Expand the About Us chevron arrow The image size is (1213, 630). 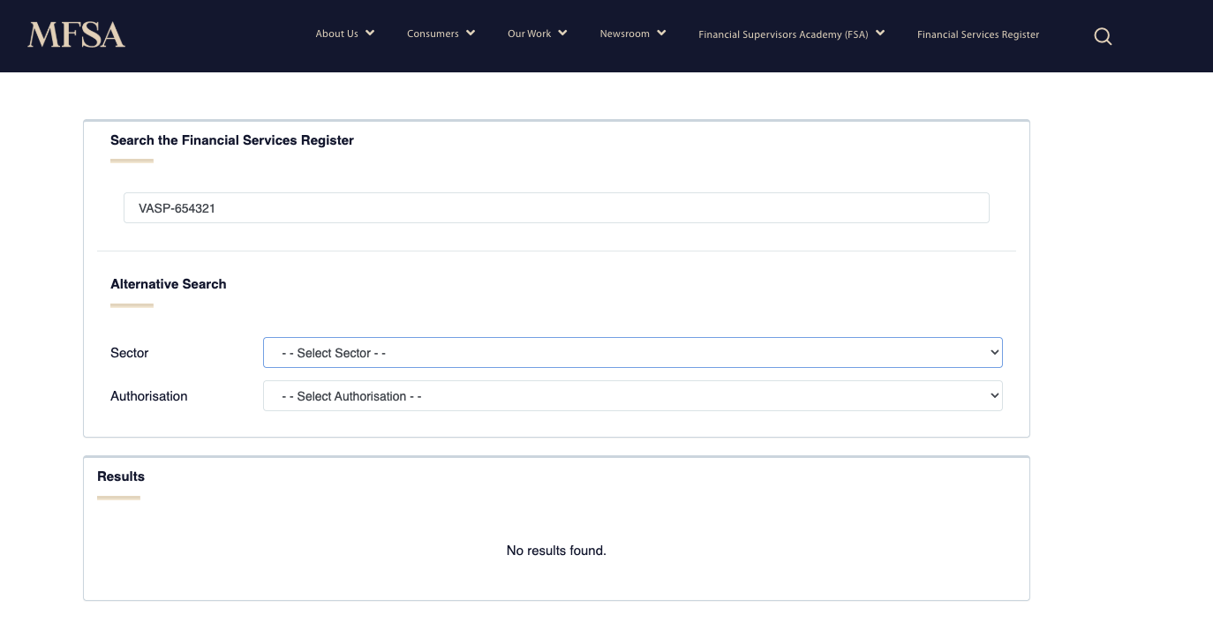tap(370, 34)
